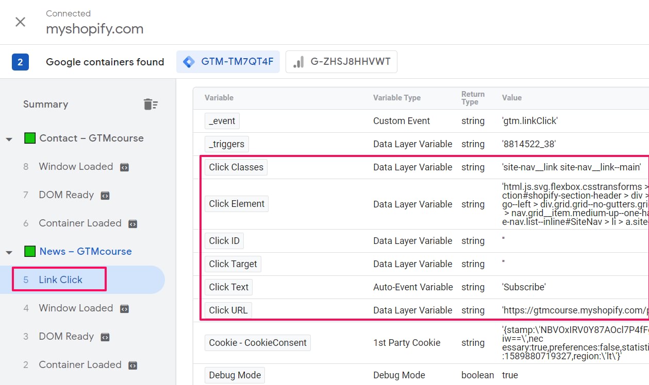Clear the event list with the trash icon
The width and height of the screenshot is (649, 385).
pyautogui.click(x=151, y=104)
